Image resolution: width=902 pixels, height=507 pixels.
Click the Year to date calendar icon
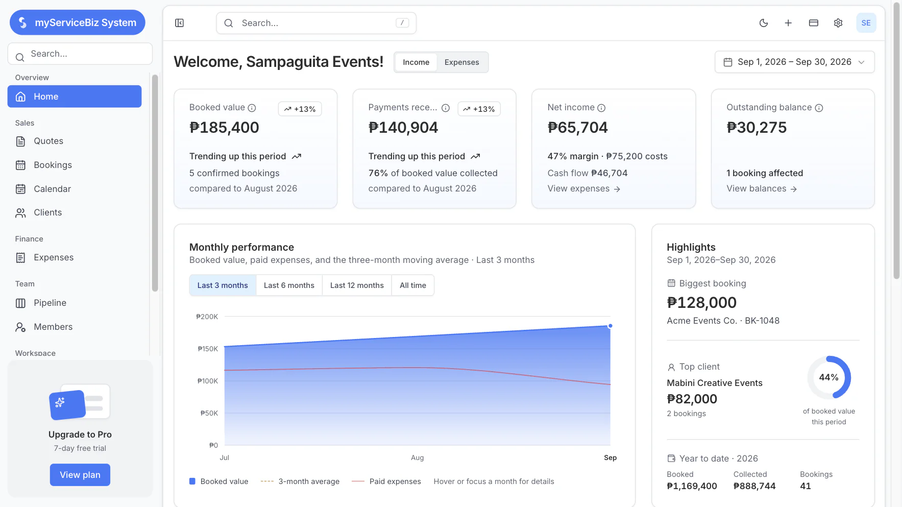pos(671,458)
